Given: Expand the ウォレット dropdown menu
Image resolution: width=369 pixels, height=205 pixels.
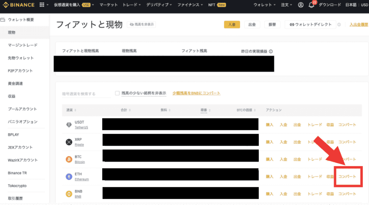Looking at the screenshot, I should click(x=264, y=5).
